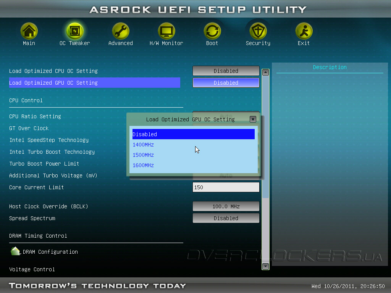Select Core Current Limit label
Viewport: 391px width, 293px height.
click(x=36, y=187)
